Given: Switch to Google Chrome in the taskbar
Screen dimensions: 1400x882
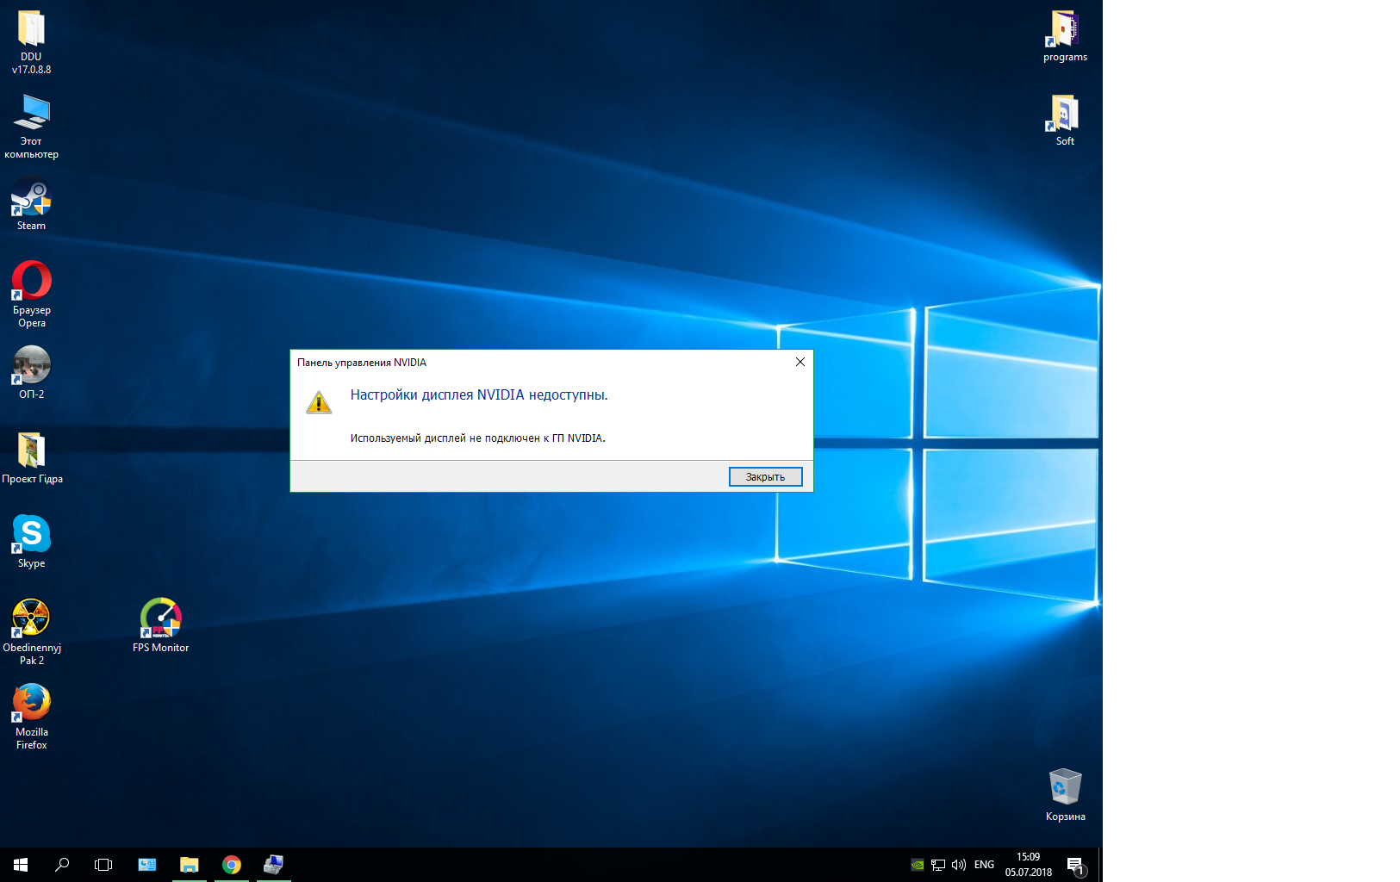Looking at the screenshot, I should 231,864.
